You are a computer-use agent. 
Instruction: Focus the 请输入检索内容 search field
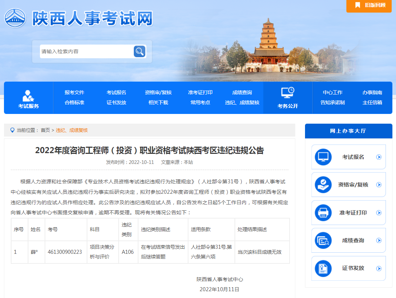pyautogui.click(x=86, y=51)
